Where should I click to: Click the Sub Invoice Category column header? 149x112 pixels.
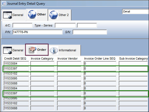(x=133, y=58)
